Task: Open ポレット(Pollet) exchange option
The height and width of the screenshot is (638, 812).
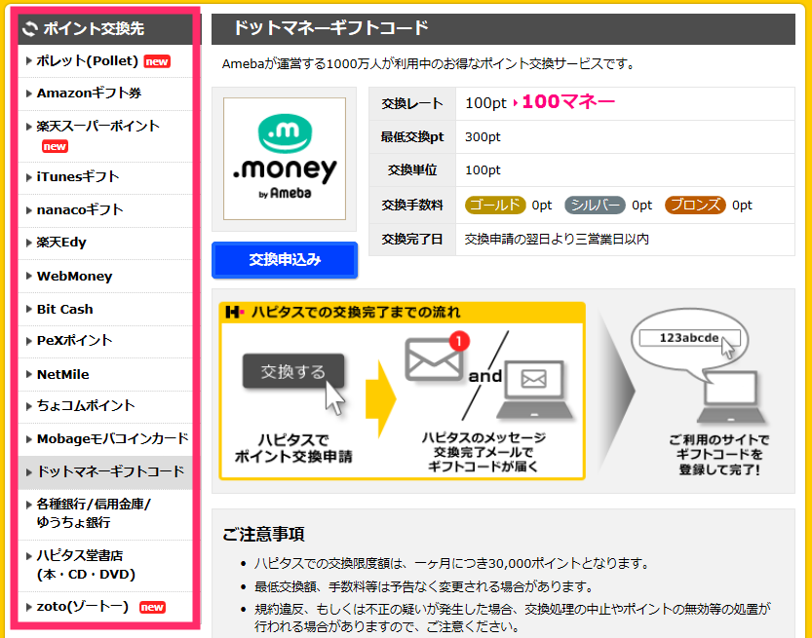Action: (87, 61)
